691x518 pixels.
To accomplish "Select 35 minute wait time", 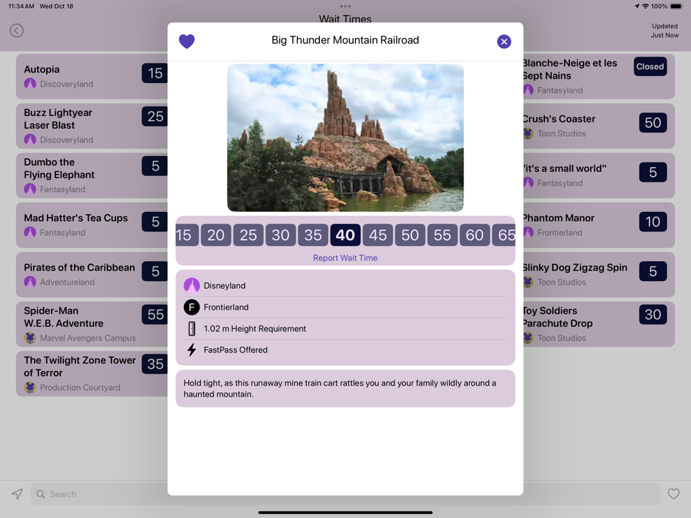I will pyautogui.click(x=313, y=235).
